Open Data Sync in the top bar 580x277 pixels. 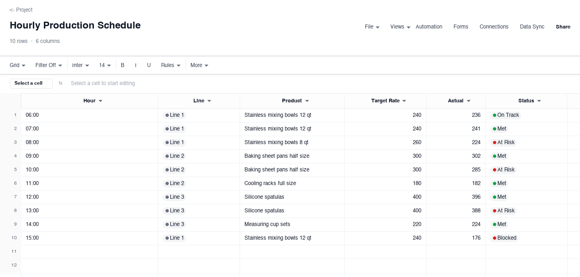[532, 26]
